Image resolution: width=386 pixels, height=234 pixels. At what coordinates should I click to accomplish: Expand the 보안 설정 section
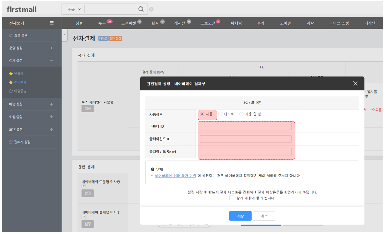click(x=51, y=129)
